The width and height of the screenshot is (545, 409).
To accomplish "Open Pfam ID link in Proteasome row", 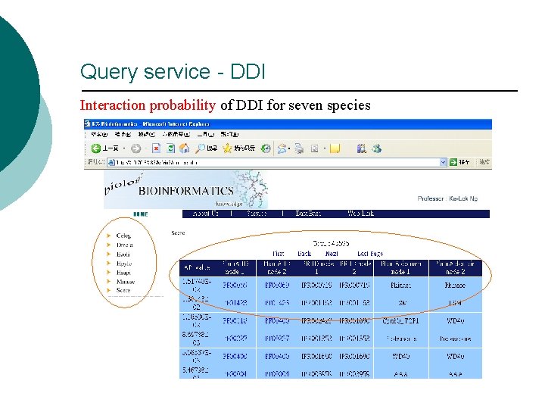I will click(235, 339).
